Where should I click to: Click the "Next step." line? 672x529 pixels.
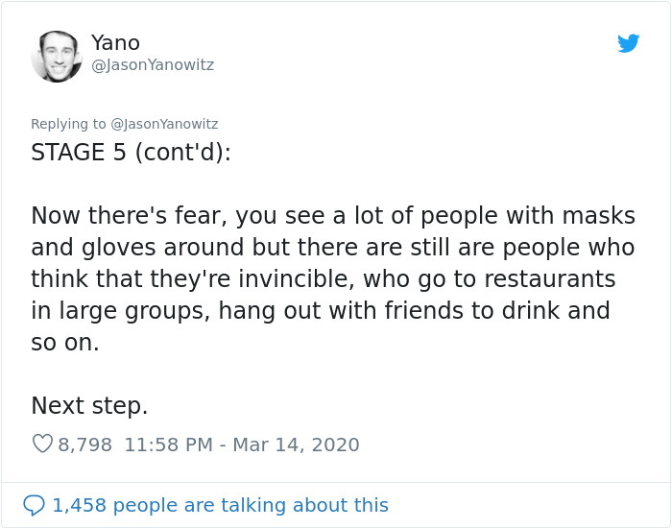pyautogui.click(x=89, y=405)
